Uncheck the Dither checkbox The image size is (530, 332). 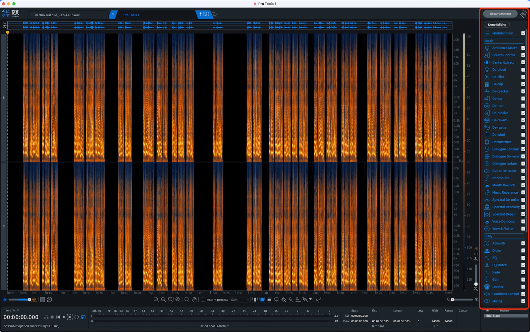(523, 251)
